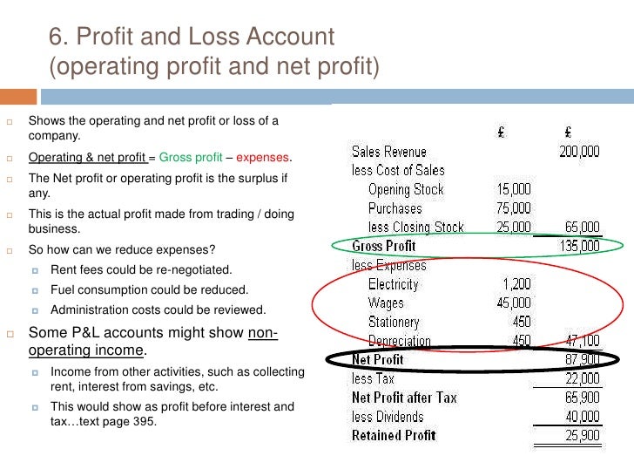
Task: Click subtitle '(operating profit and net profit)'
Action: pos(214,66)
